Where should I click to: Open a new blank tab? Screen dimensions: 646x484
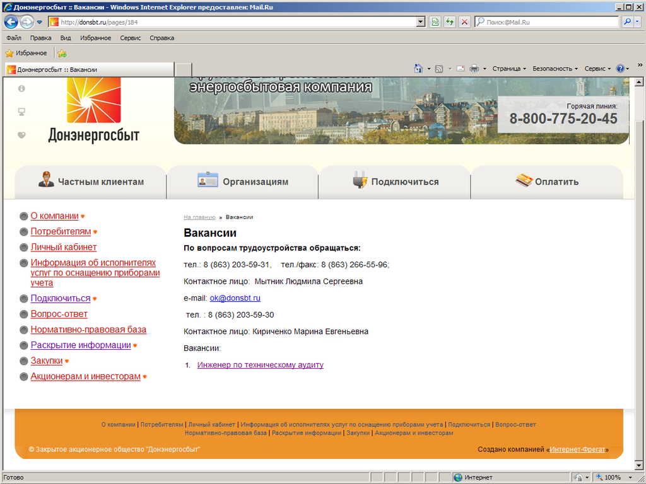point(184,70)
